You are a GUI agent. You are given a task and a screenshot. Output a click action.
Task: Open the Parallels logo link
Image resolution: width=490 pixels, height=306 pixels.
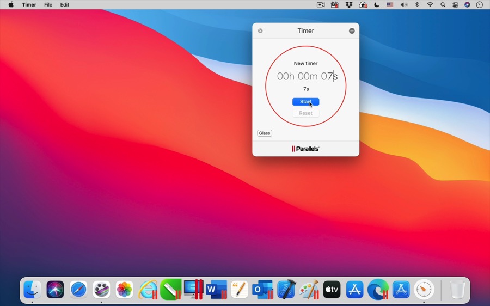coord(305,149)
